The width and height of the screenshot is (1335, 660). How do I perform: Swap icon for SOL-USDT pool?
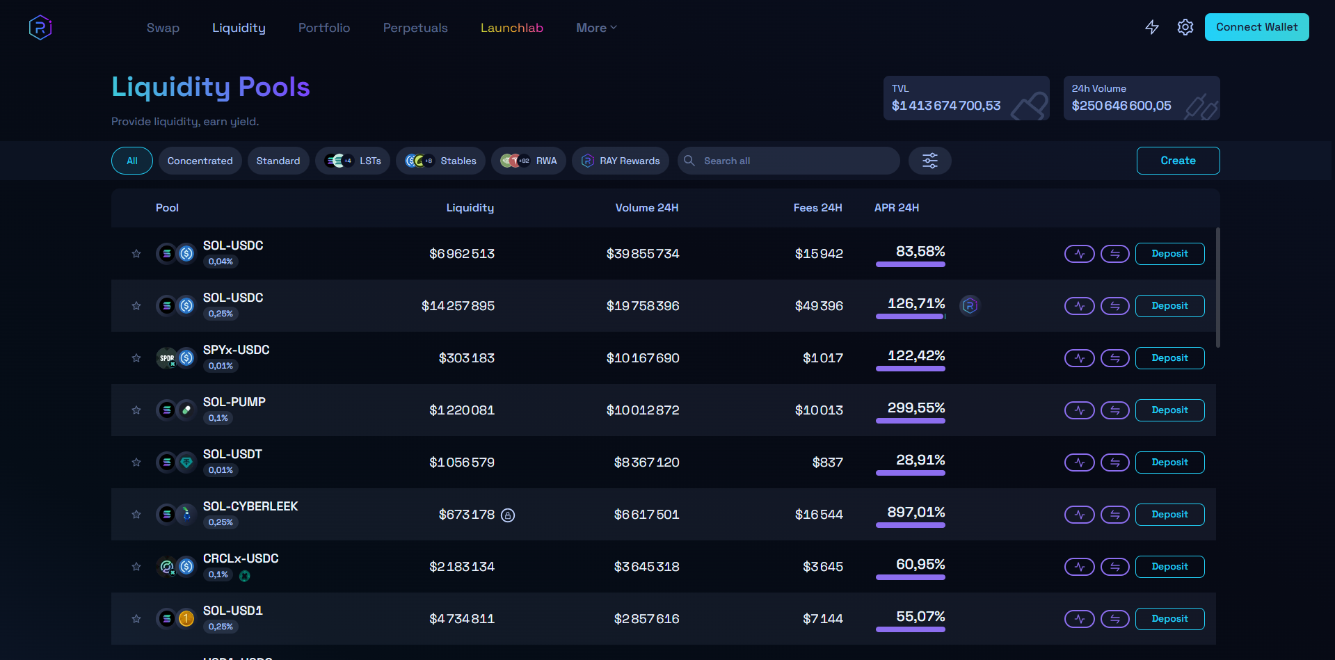point(1115,462)
